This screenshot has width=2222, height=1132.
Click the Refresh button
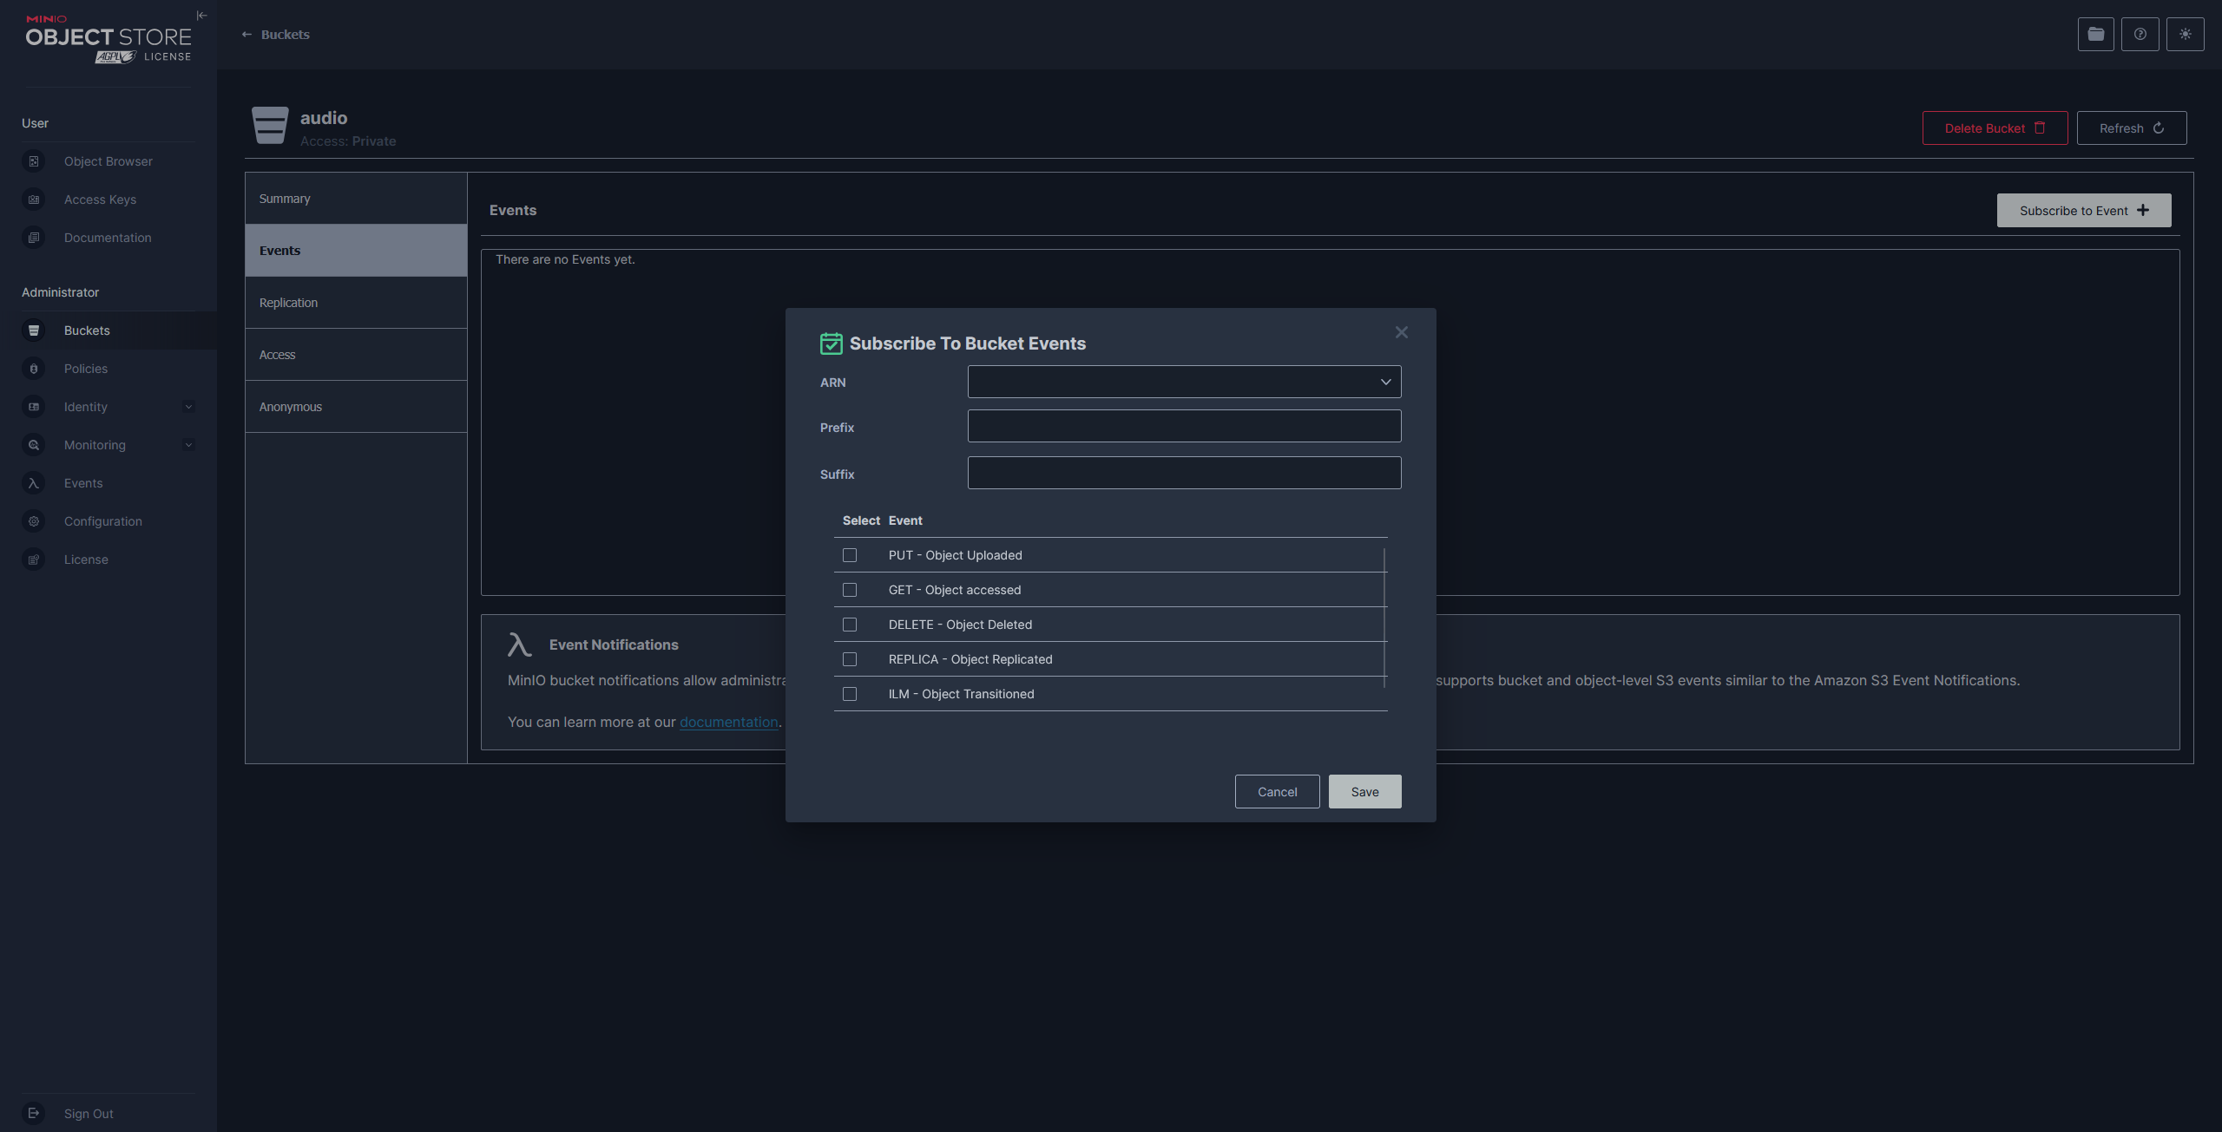[2132, 128]
